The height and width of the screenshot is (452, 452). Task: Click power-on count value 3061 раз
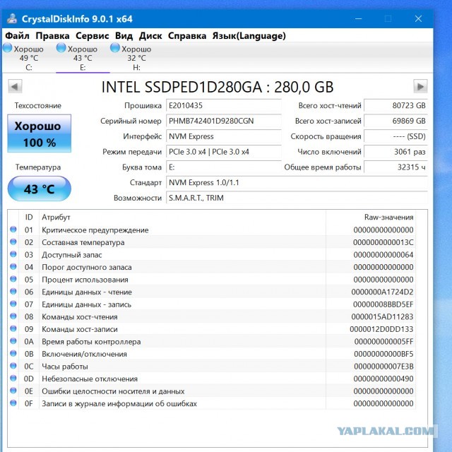pos(395,152)
